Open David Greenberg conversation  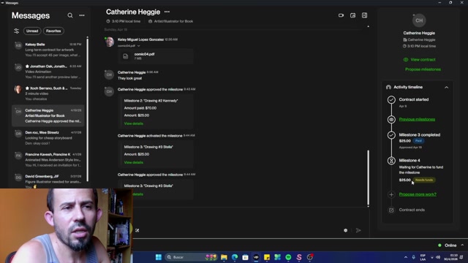(48, 180)
